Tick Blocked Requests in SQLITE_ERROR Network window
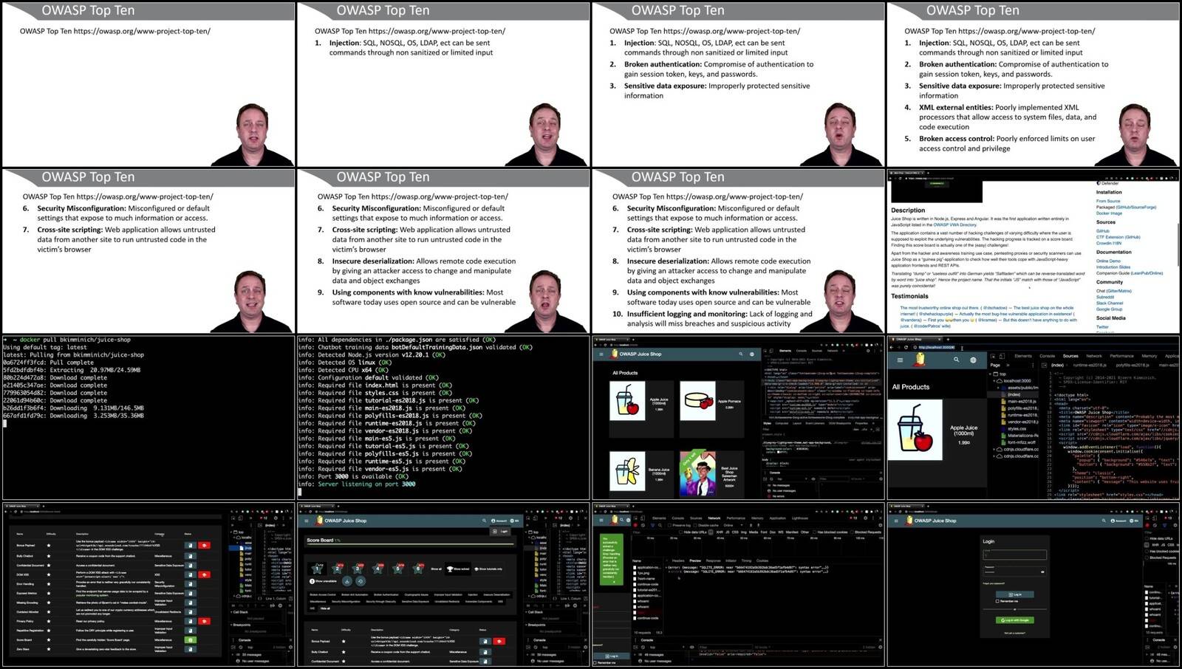The height and width of the screenshot is (669, 1182). pos(851,532)
